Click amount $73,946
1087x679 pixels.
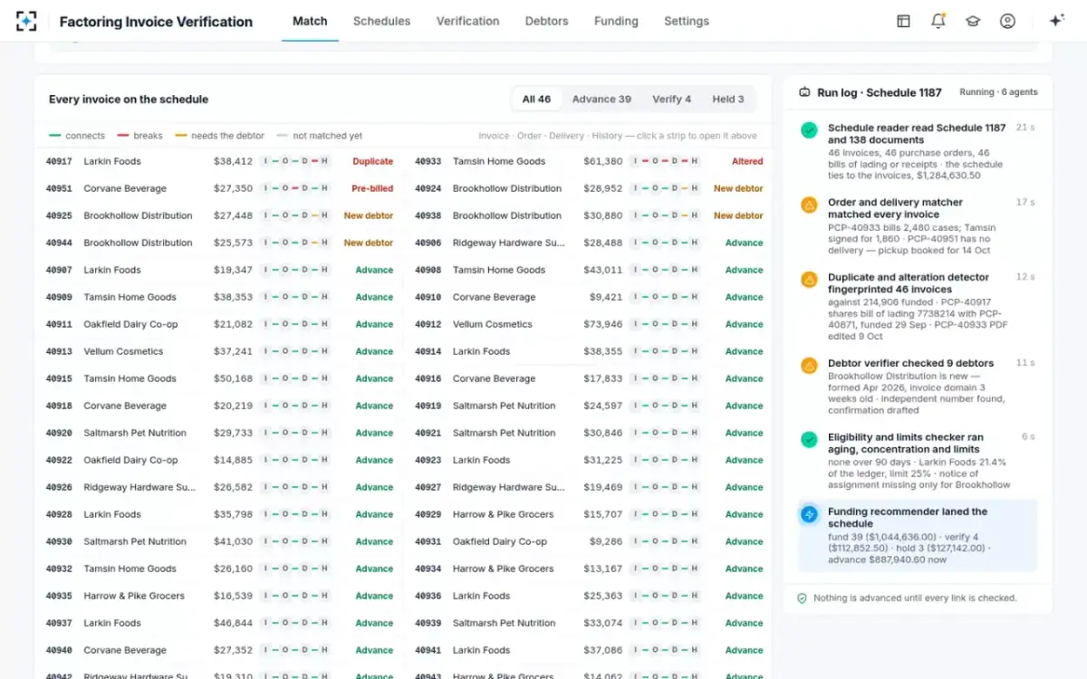603,324
